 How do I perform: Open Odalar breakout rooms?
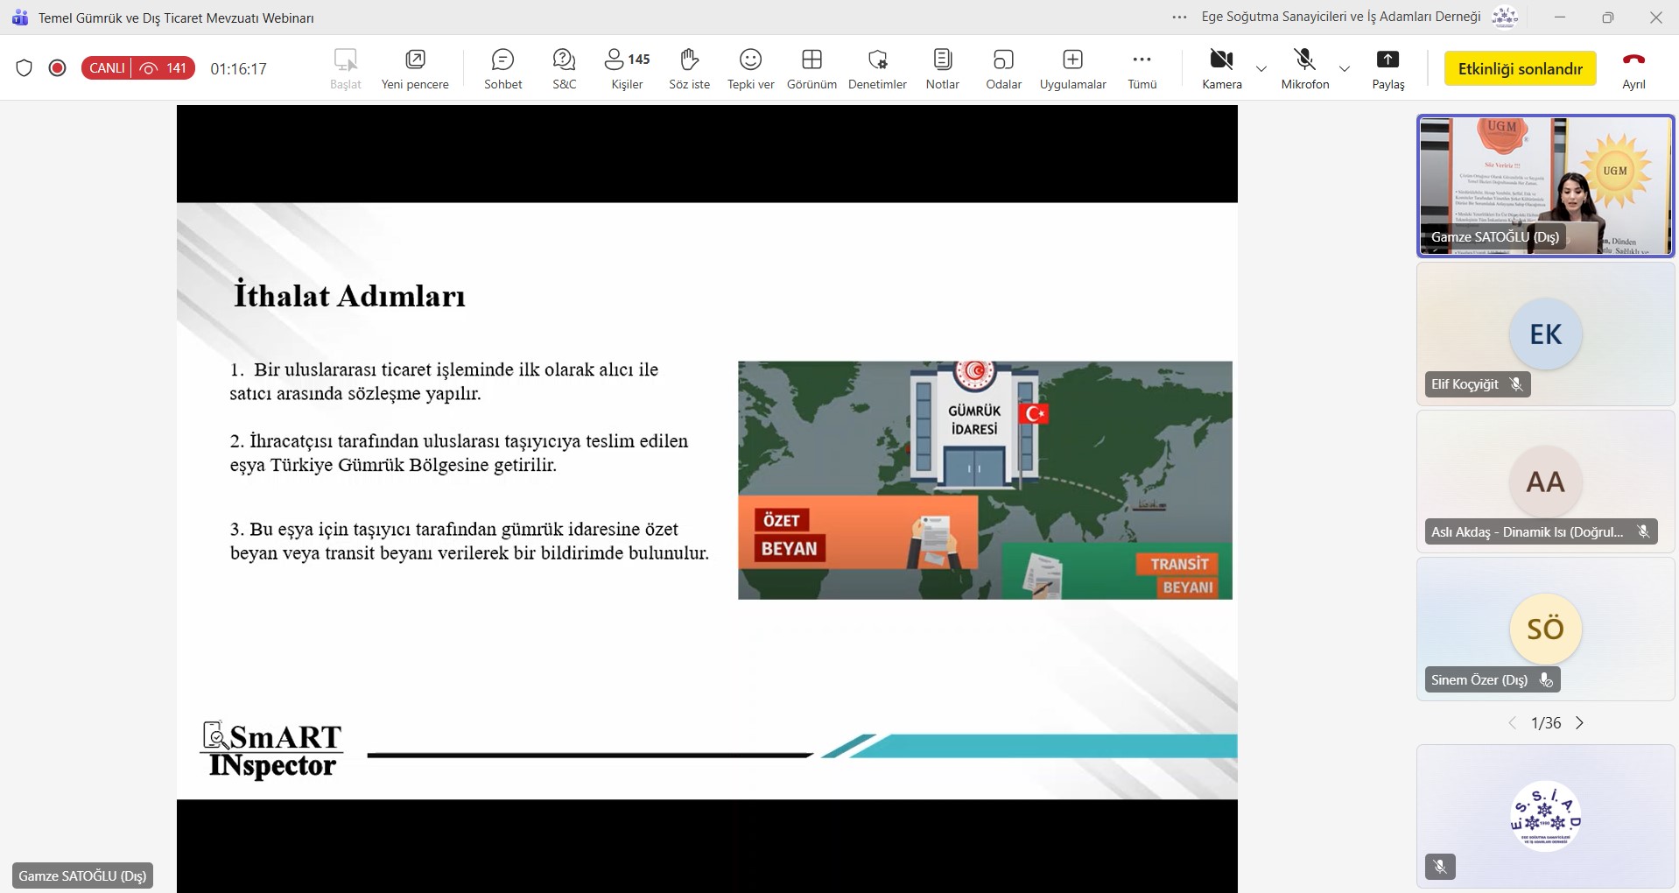click(x=1003, y=68)
